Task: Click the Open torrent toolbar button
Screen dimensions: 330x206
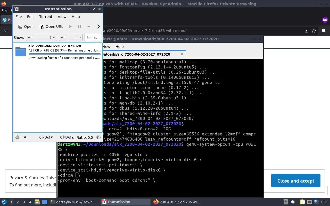Action: (x=26, y=27)
